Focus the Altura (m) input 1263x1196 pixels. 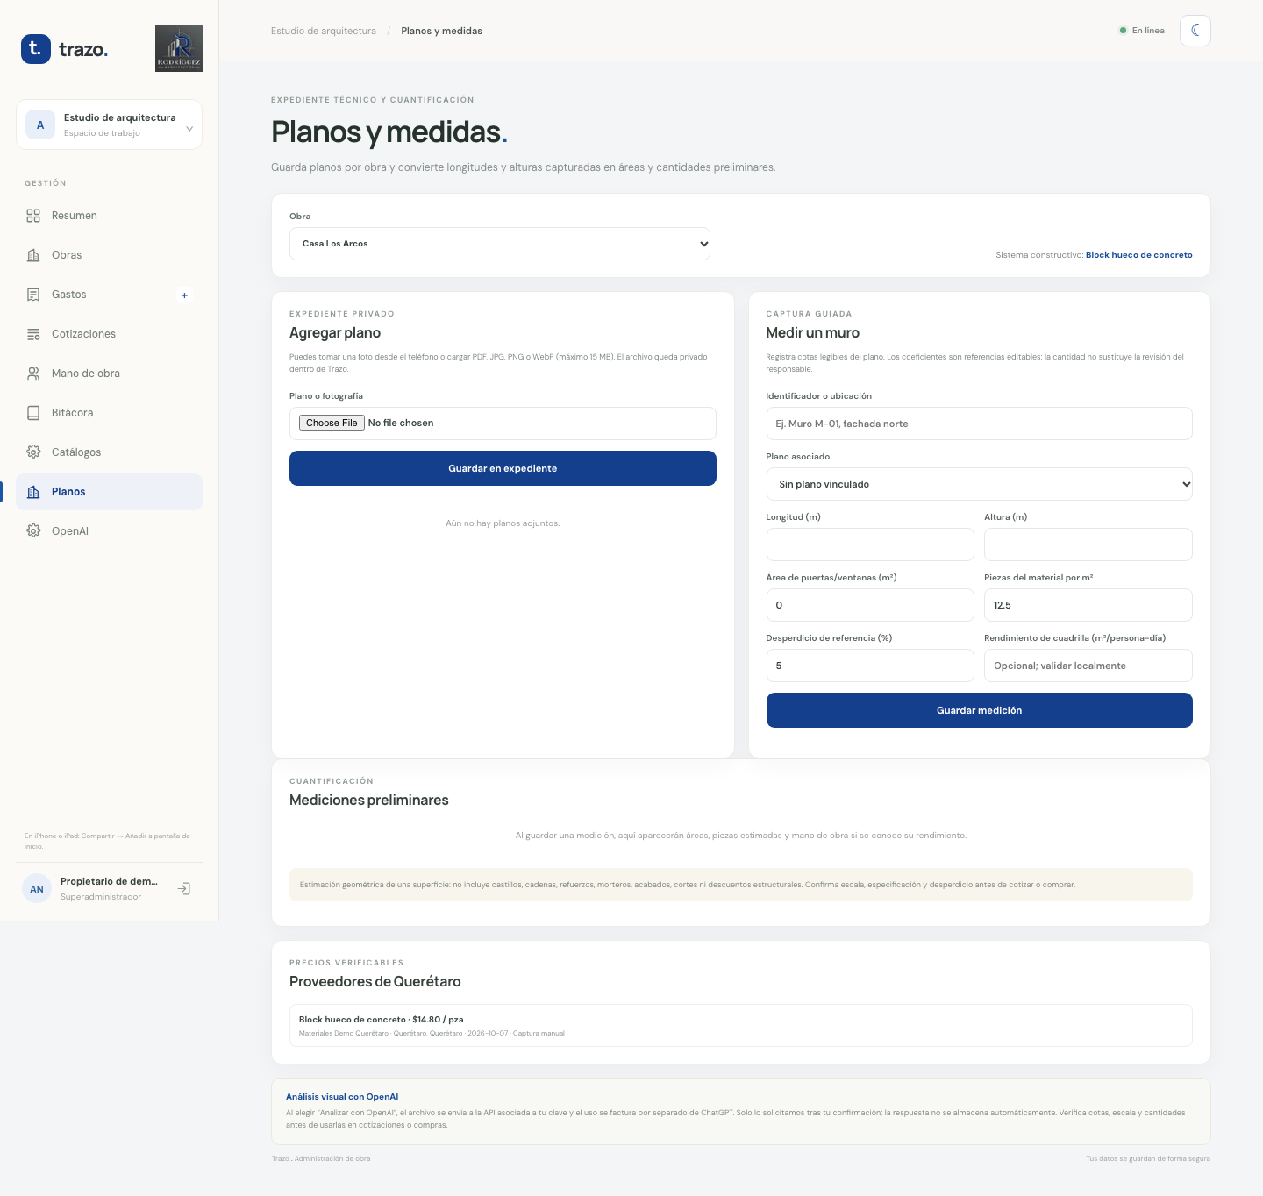tap(1088, 545)
